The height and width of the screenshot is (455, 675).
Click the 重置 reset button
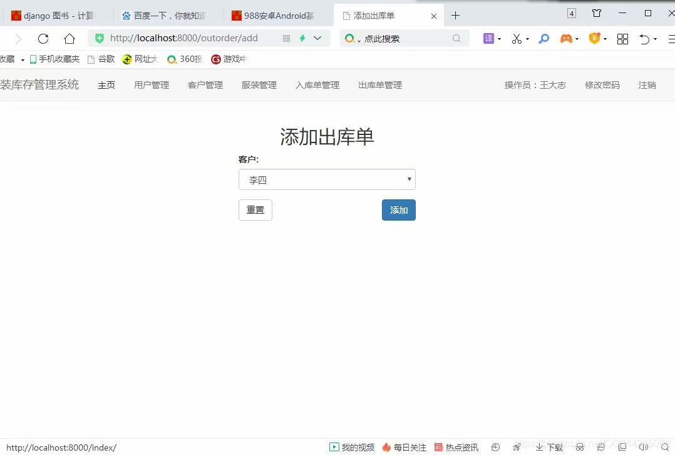point(255,209)
